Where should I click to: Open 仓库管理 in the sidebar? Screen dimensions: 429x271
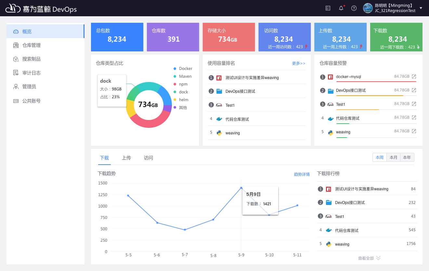pyautogui.click(x=32, y=45)
